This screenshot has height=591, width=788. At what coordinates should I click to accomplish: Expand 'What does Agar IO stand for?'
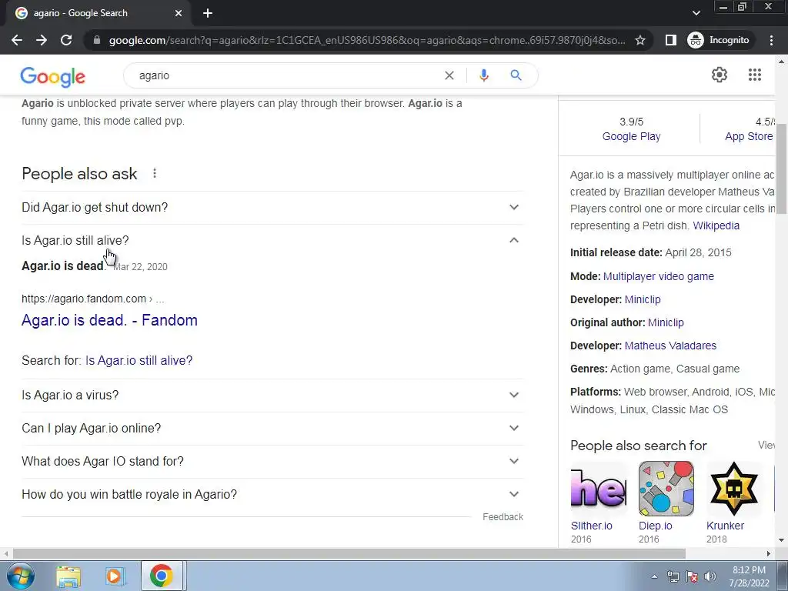[272, 462]
